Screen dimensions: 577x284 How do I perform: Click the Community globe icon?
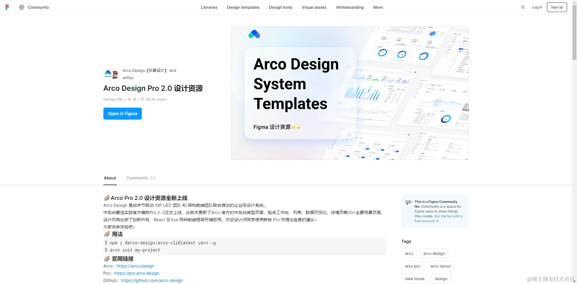coord(22,7)
